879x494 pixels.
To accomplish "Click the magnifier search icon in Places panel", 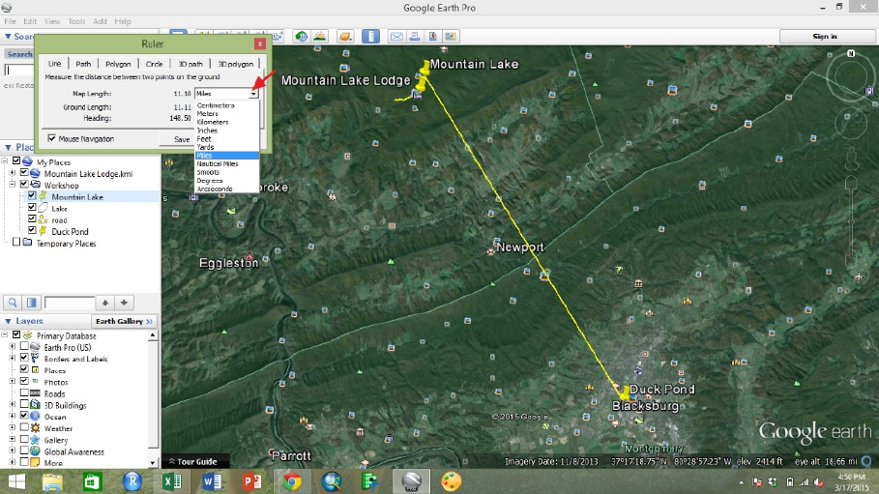I will pyautogui.click(x=14, y=303).
